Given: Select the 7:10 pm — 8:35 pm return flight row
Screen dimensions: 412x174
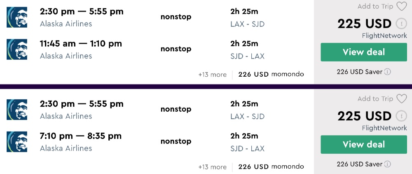Looking at the screenshot, I should pos(81,136).
